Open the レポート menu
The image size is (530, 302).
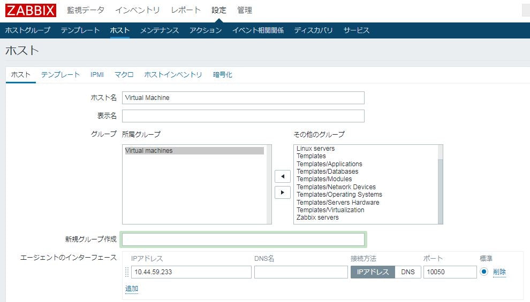point(186,10)
